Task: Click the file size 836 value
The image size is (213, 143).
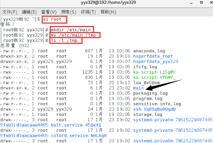Action: pos(89,77)
